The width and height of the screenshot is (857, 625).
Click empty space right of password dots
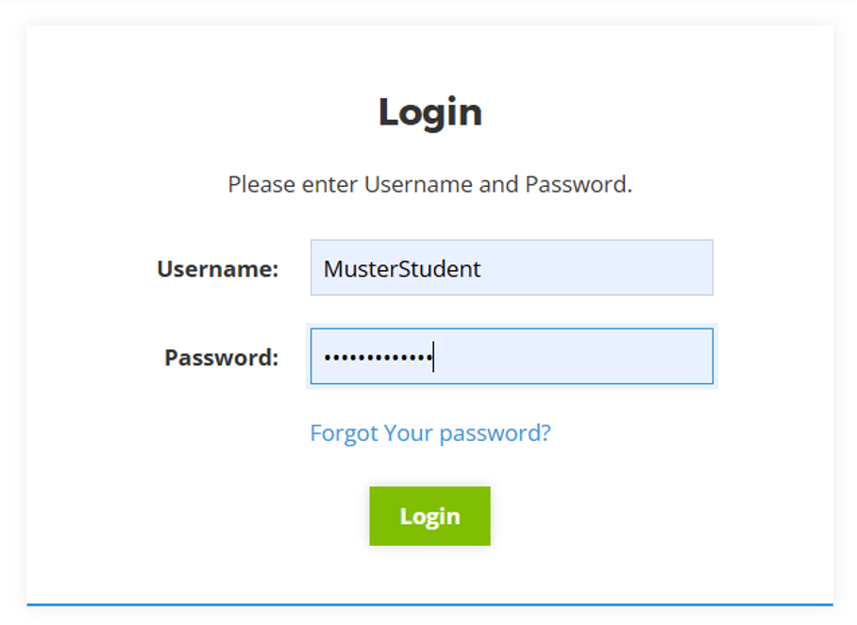coord(576,357)
